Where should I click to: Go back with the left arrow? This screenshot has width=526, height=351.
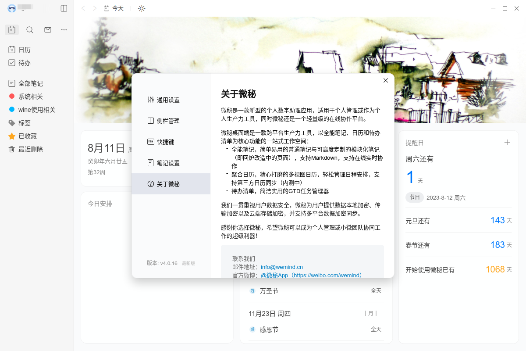point(84,8)
